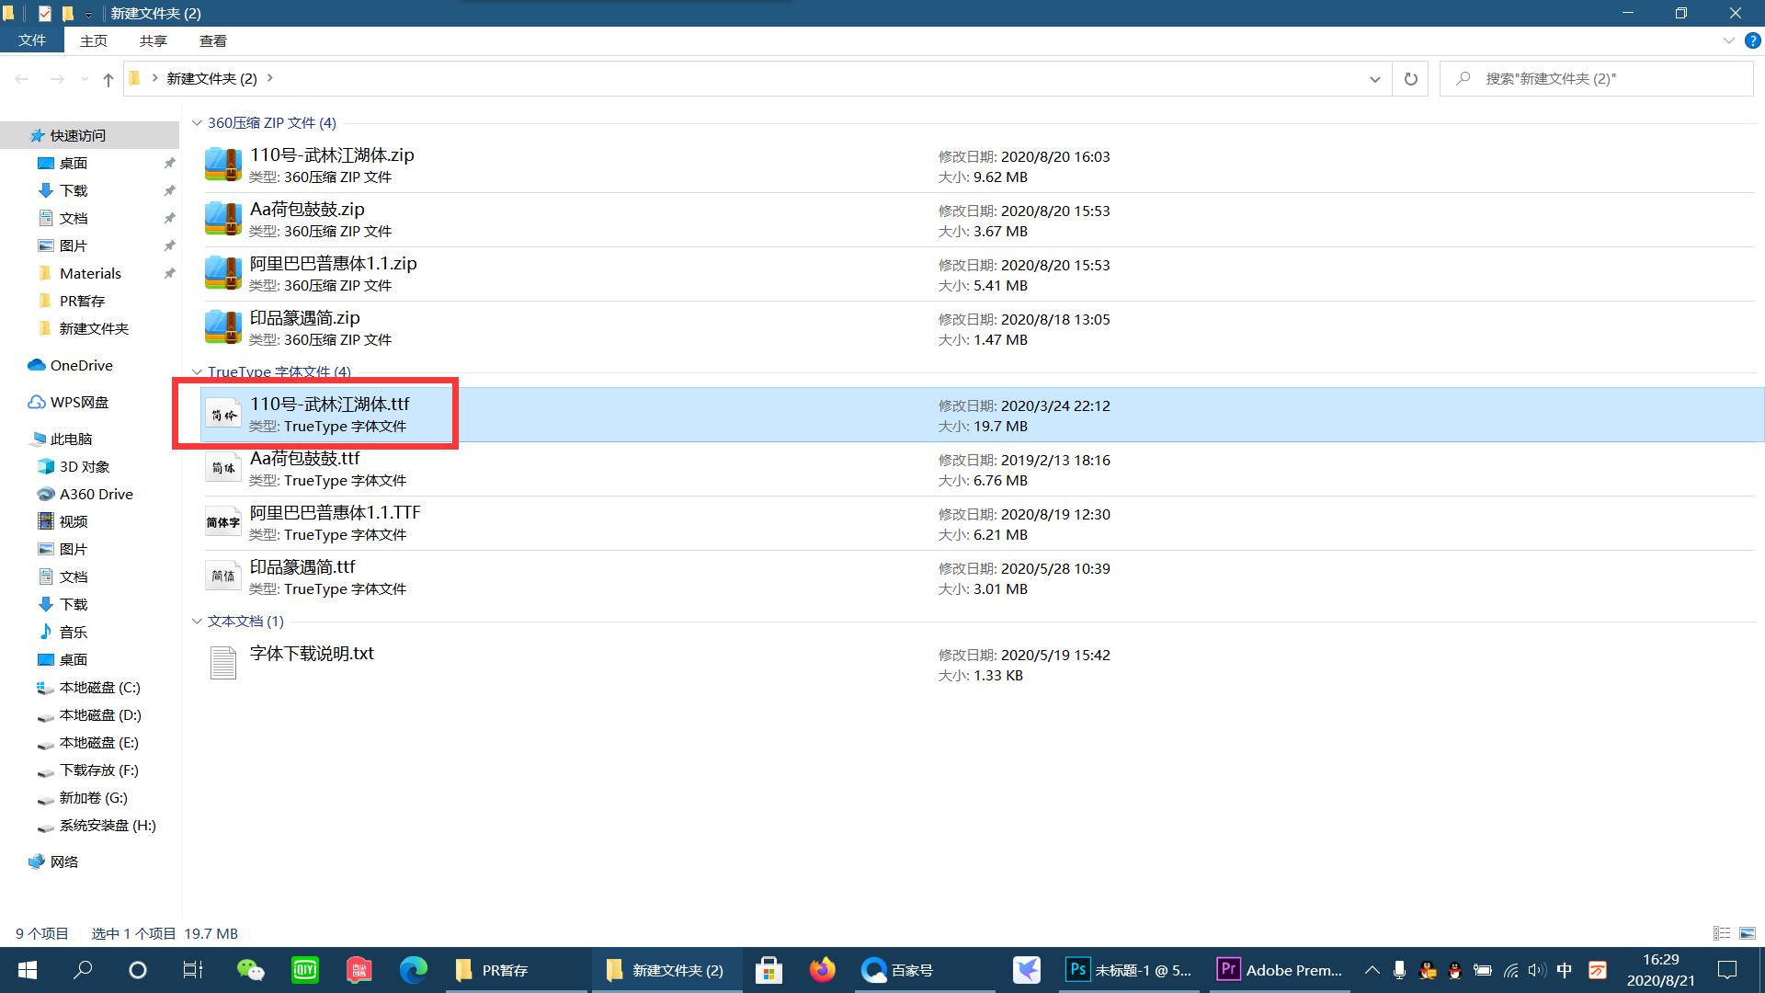1765x993 pixels.
Task: Collapse the 文本文档 group
Action: [197, 621]
